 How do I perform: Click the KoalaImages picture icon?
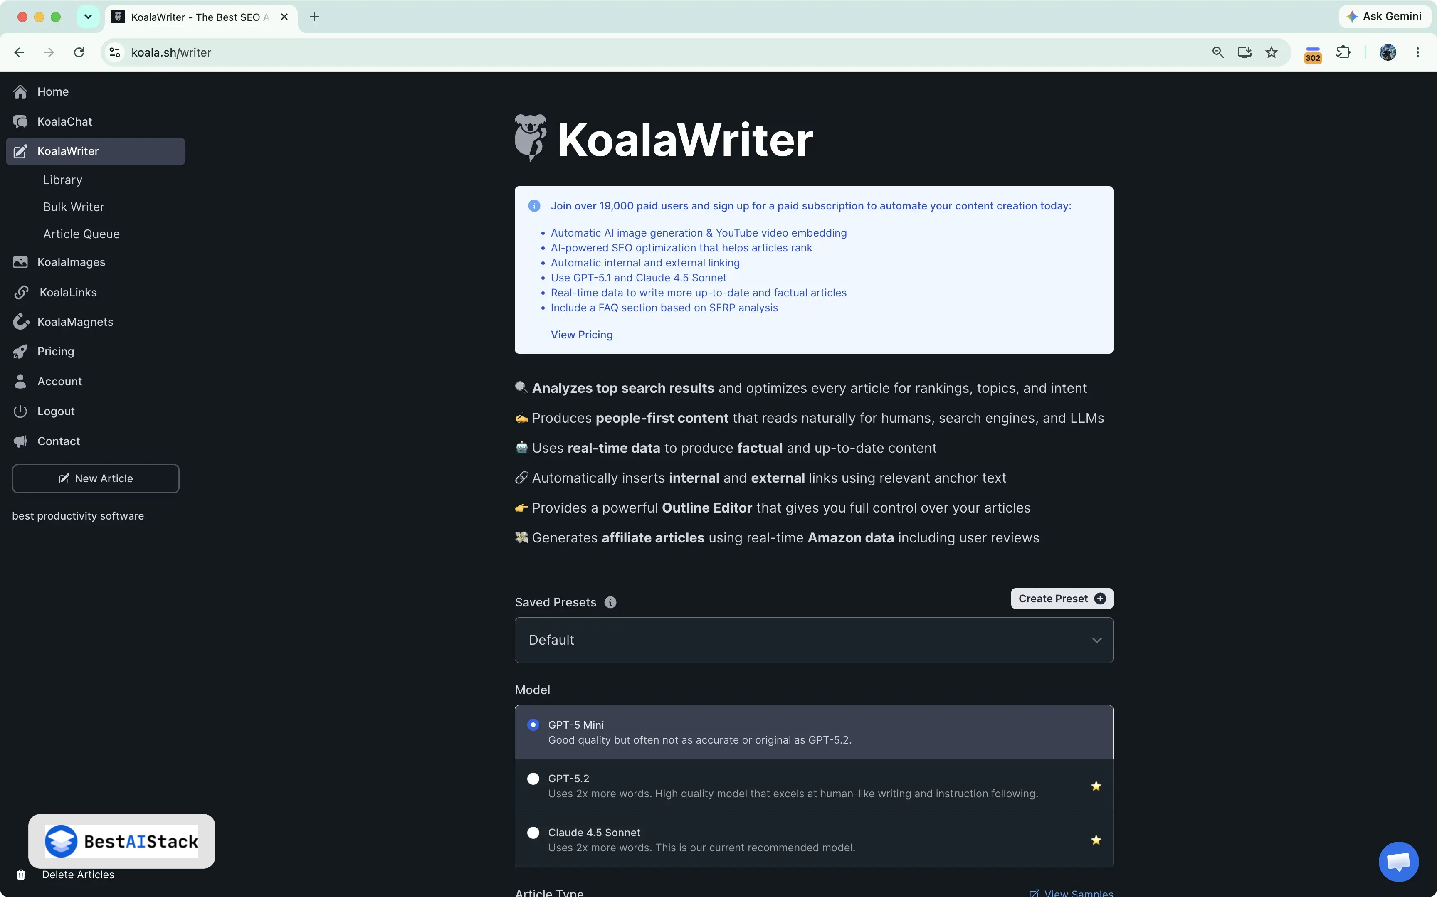(x=20, y=262)
